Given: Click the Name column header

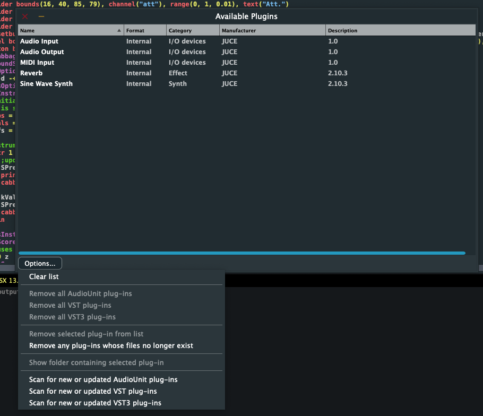Looking at the screenshot, I should (71, 30).
